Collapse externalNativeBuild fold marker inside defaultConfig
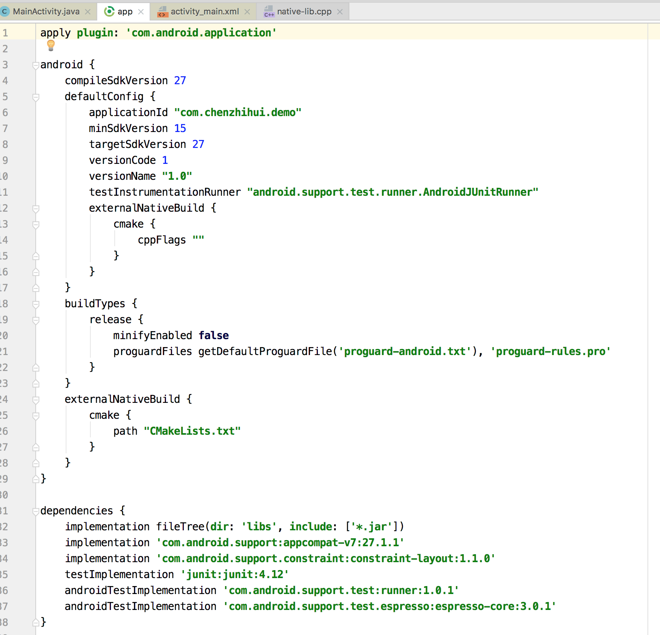Image resolution: width=660 pixels, height=635 pixels. [36, 209]
